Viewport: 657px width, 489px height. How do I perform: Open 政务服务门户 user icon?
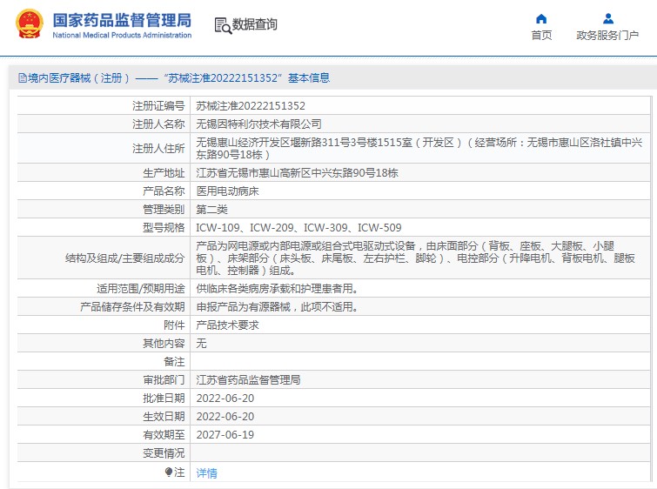tap(608, 19)
